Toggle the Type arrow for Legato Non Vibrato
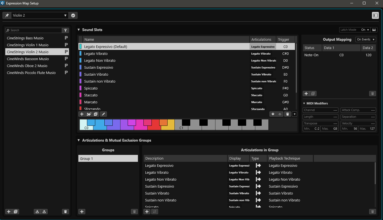The image size is (383, 220). click(x=258, y=180)
